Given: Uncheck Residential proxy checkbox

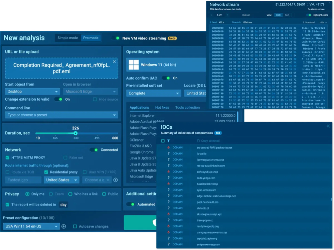Looking at the screenshot, I should (x=46, y=172).
